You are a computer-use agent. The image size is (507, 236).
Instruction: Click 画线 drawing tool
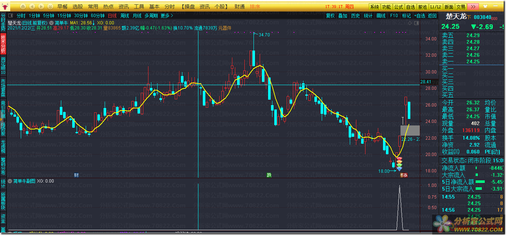(381, 16)
